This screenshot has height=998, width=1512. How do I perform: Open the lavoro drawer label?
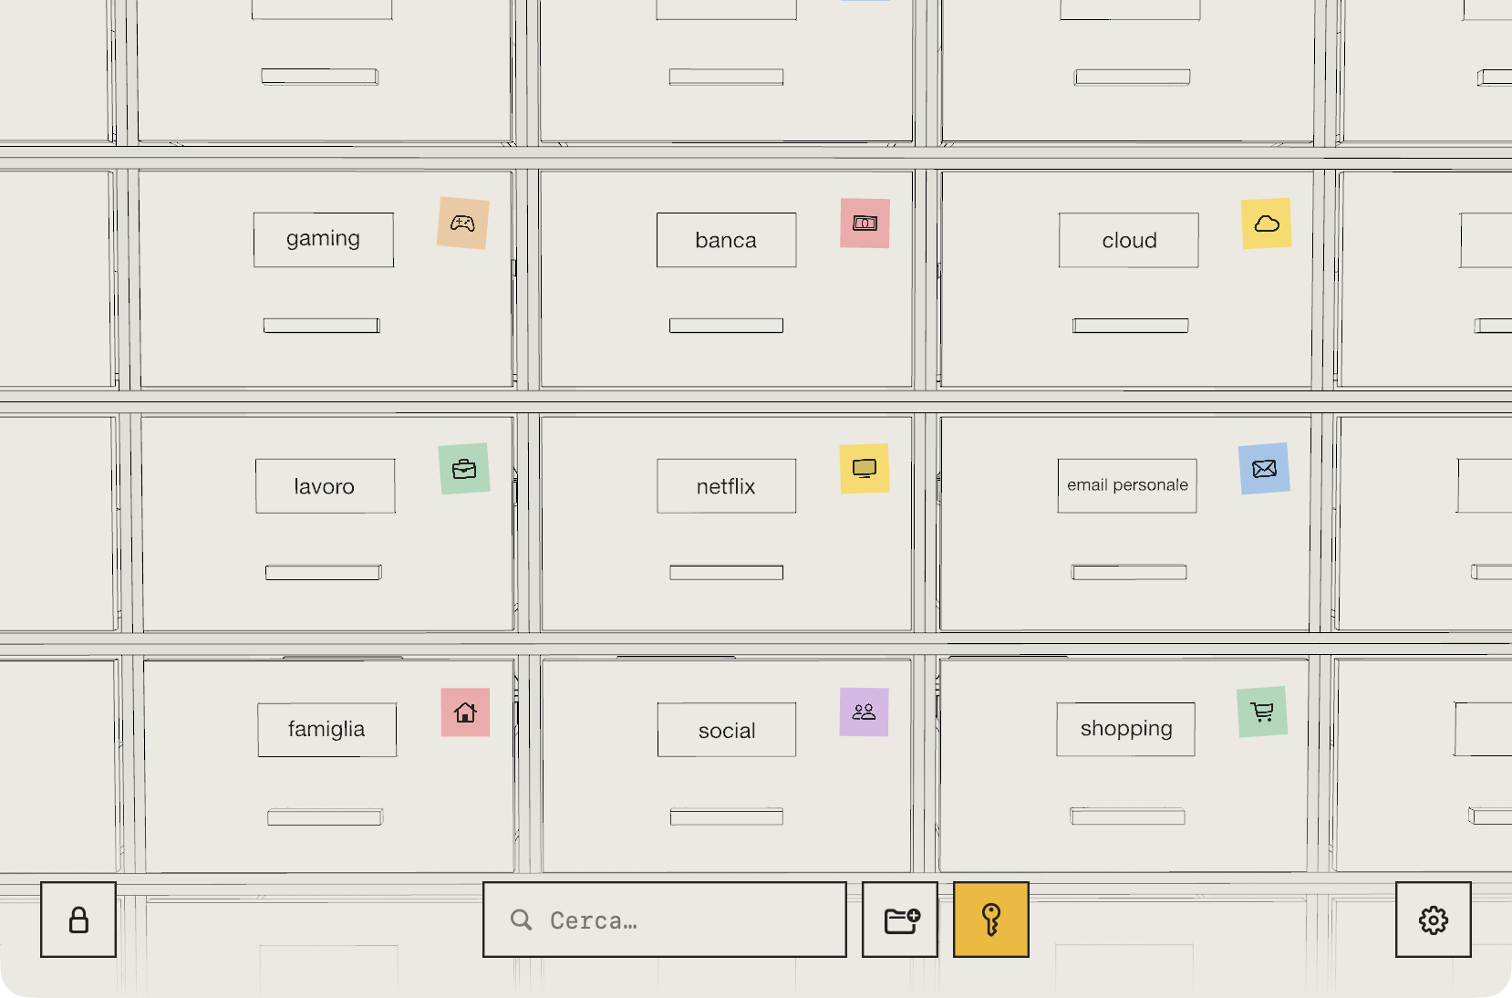(326, 486)
